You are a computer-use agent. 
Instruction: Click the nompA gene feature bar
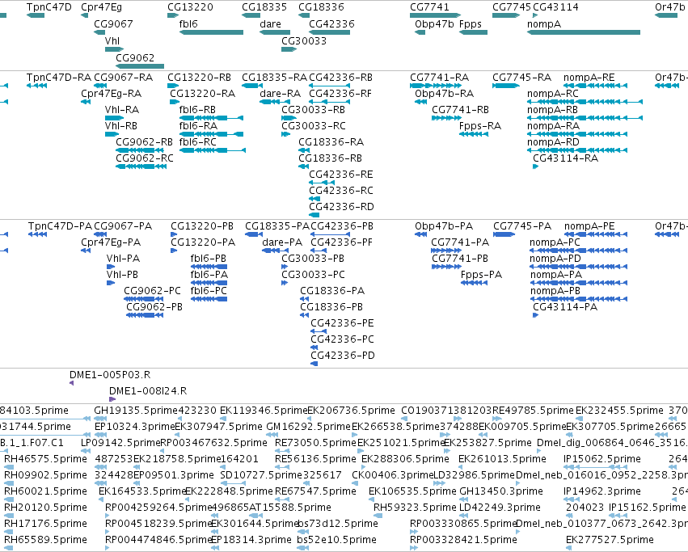coord(584,32)
